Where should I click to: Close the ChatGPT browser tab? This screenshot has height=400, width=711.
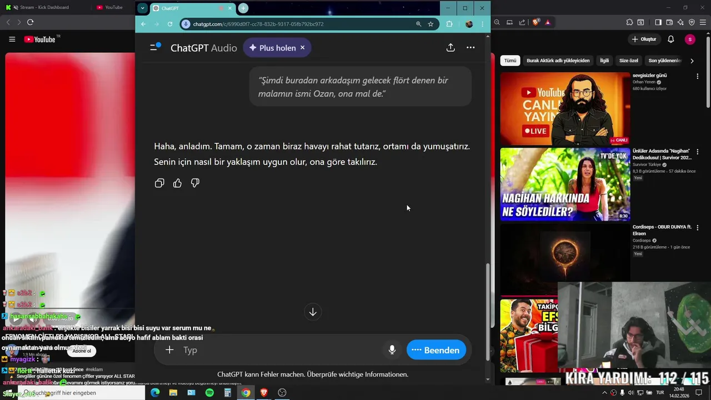coord(230,8)
